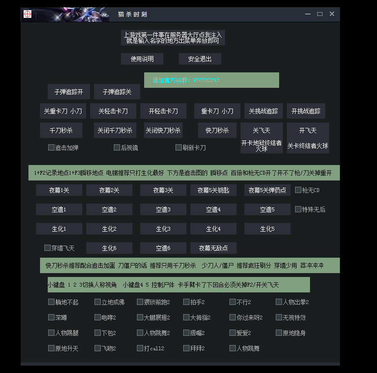Screen dimensions: 377x373
Task: Click the 开挑战追踪 button
Action: [306, 111]
